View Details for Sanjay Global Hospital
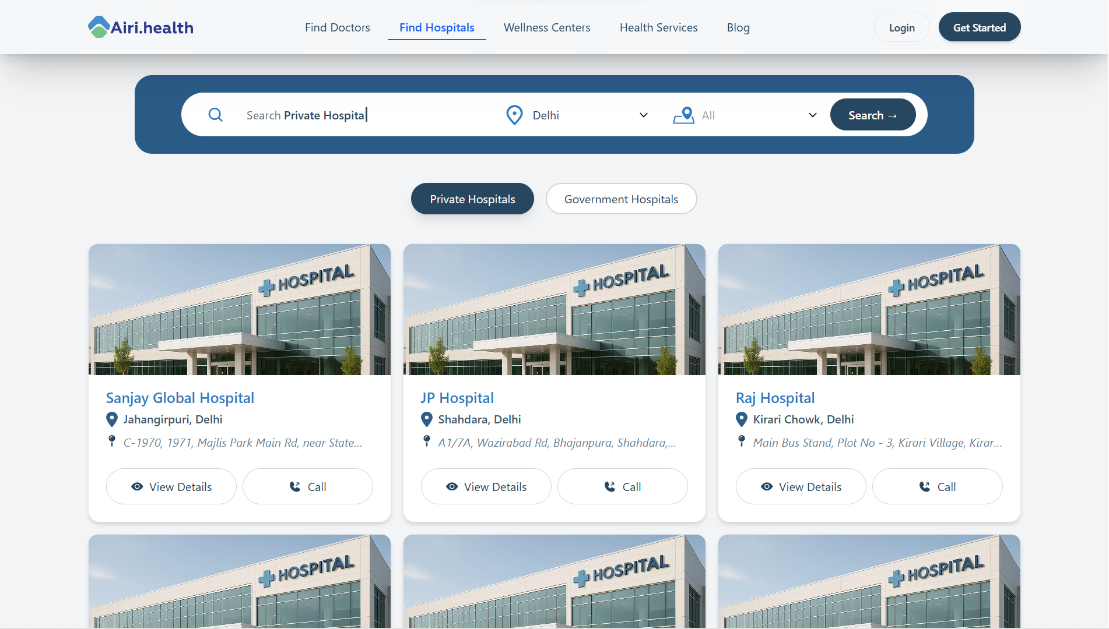The height and width of the screenshot is (629, 1109). point(171,486)
